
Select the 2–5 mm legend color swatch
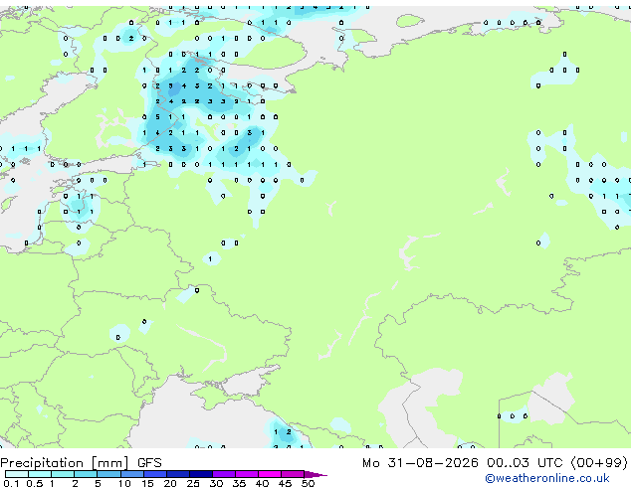(x=86, y=474)
